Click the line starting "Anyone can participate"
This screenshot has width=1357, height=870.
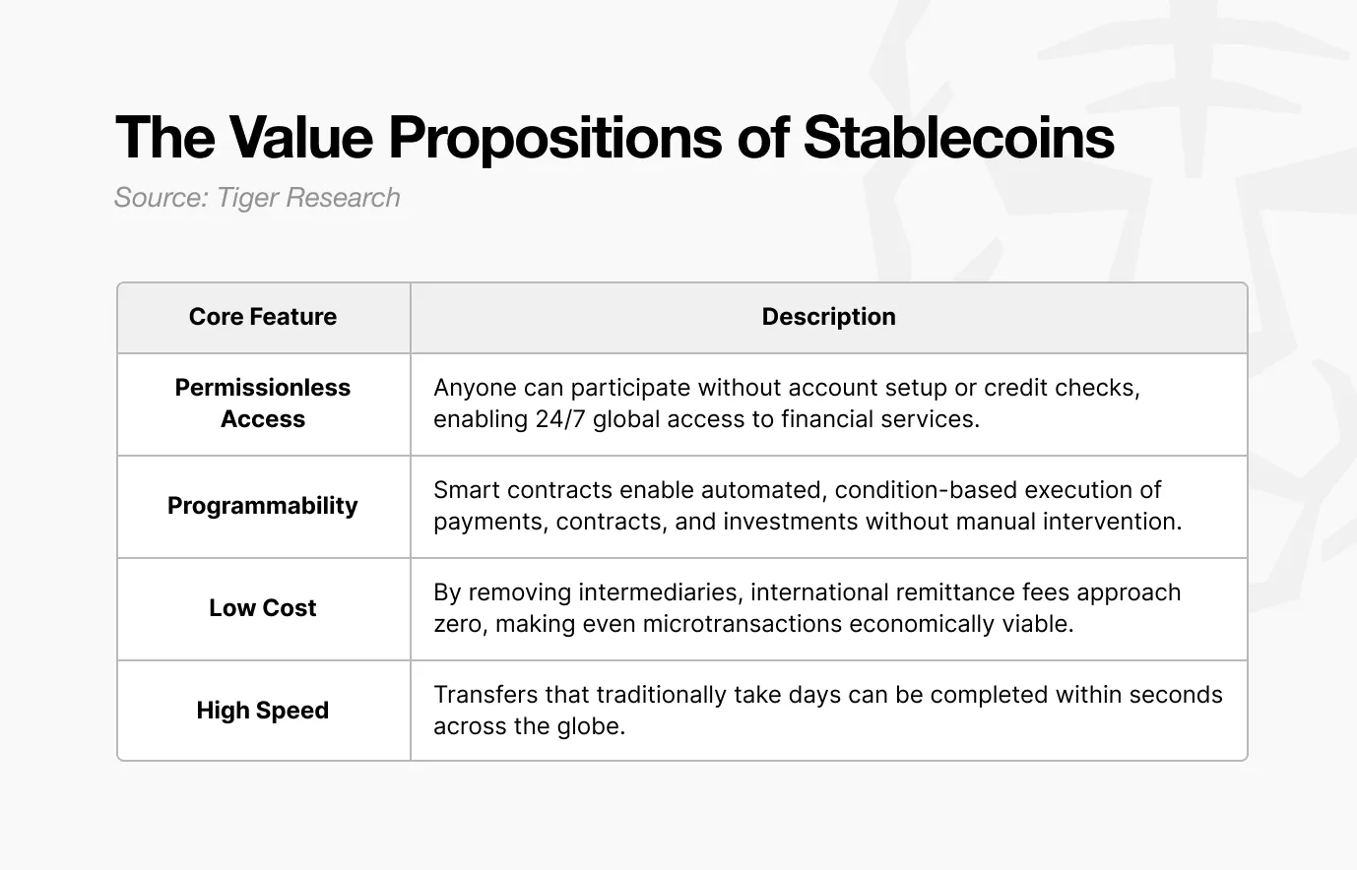tap(786, 388)
